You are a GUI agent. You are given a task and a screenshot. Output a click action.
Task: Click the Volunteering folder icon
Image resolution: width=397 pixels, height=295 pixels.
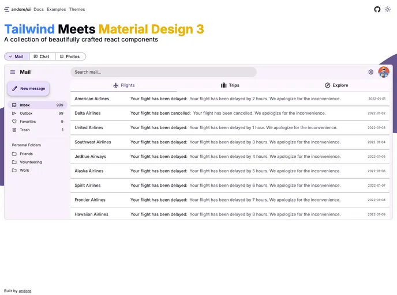point(14,162)
